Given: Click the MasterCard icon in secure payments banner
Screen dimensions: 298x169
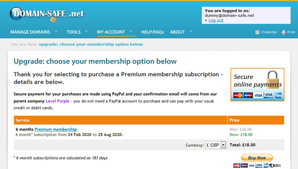Looking at the screenshot, I should click(238, 95).
